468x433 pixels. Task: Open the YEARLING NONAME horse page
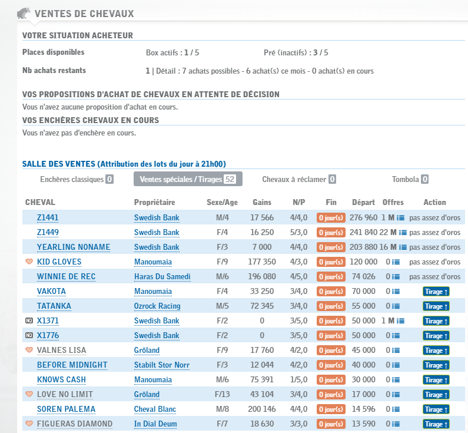[74, 247]
